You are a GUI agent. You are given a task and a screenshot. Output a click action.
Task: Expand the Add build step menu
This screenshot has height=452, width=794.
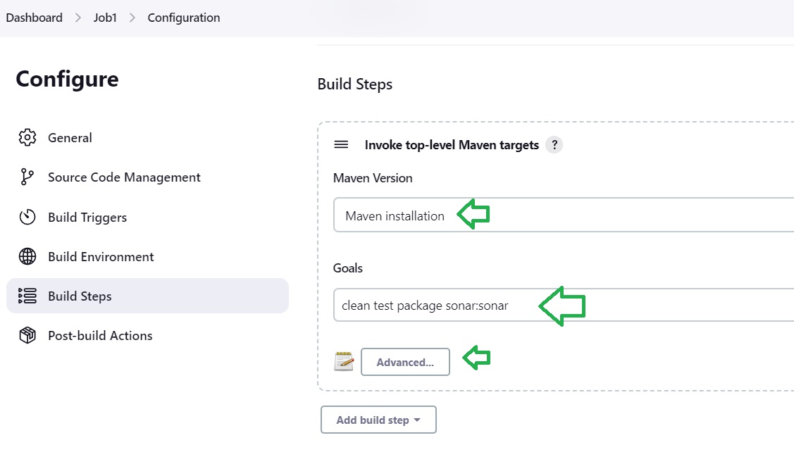379,420
